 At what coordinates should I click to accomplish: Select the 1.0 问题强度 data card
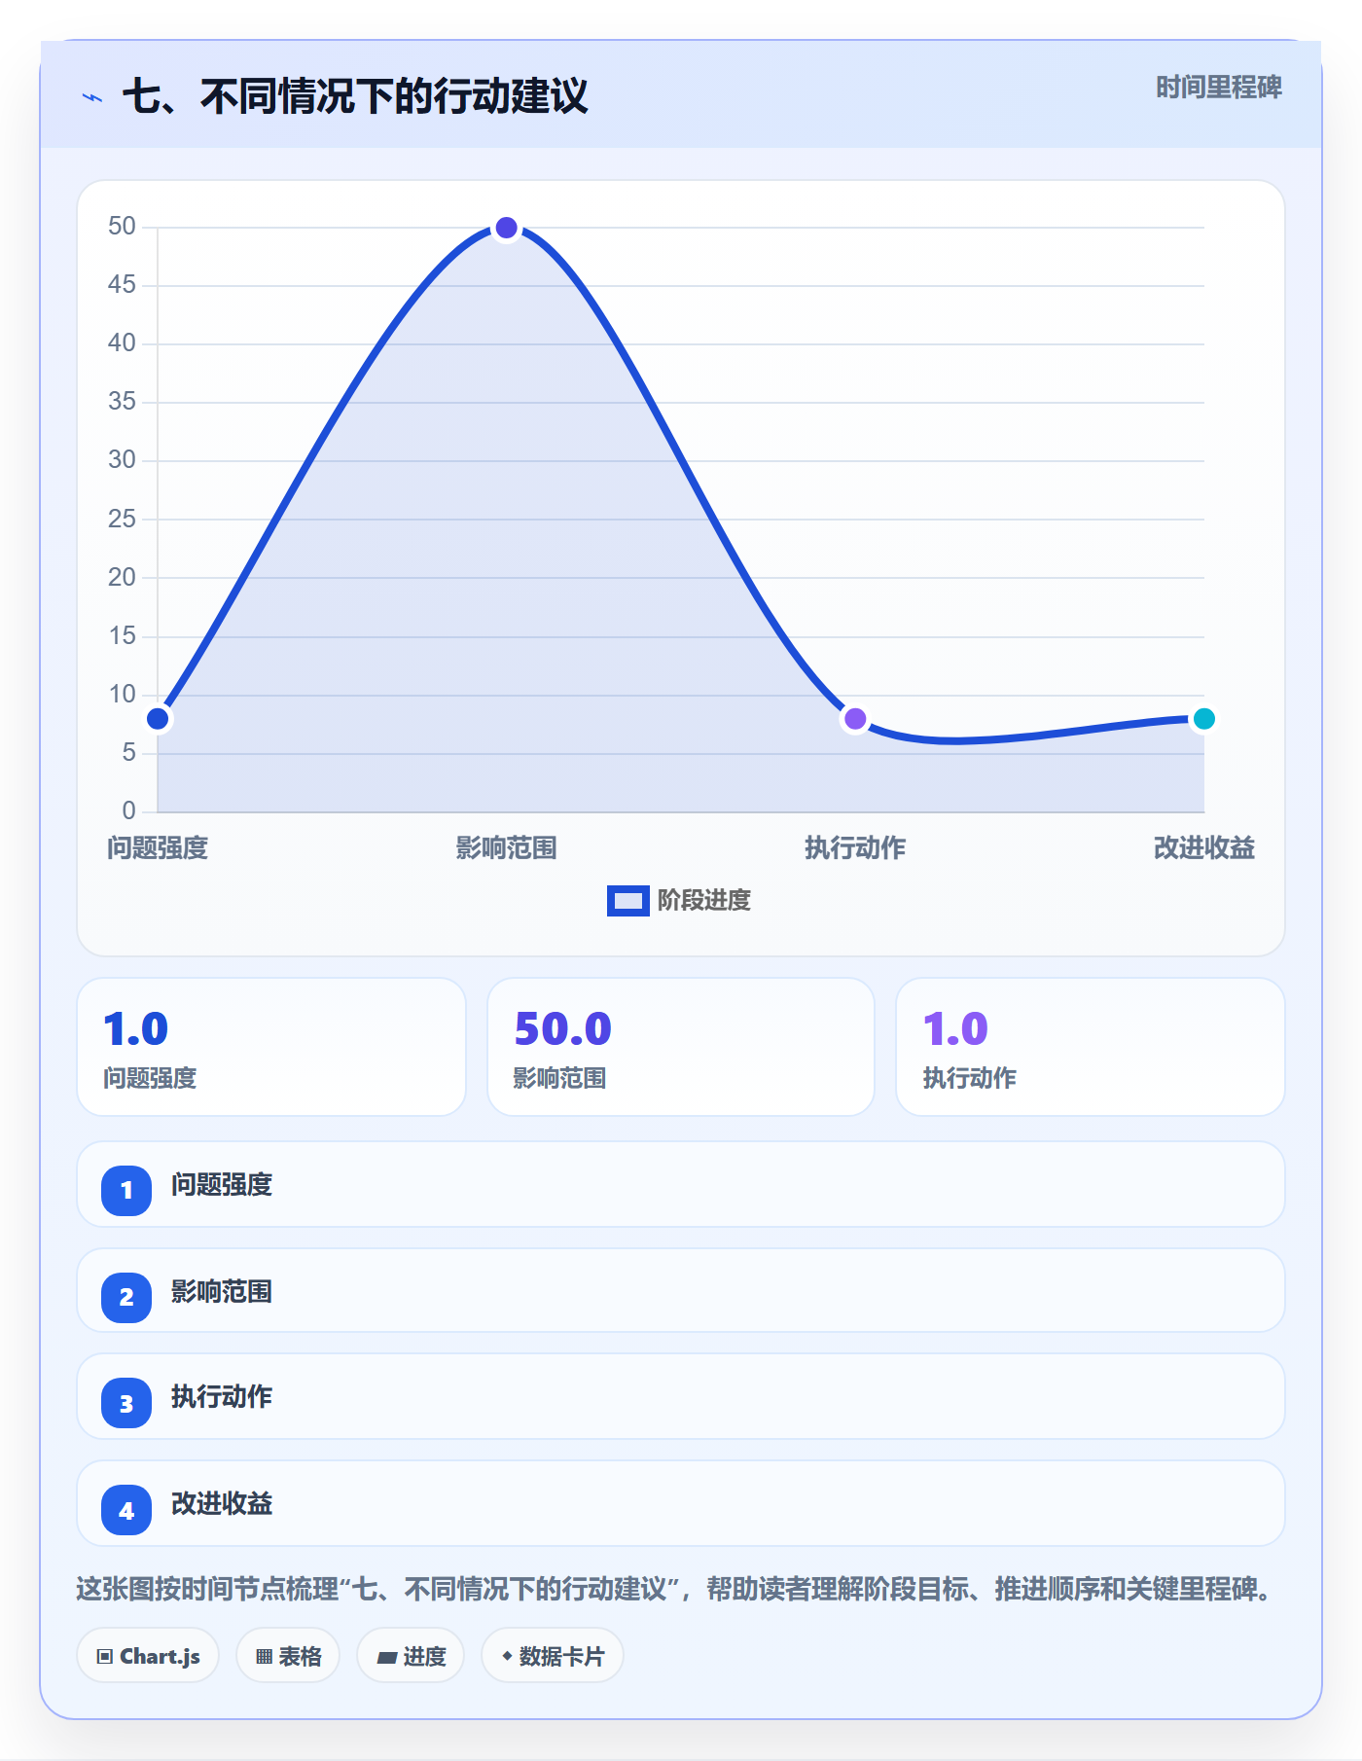click(x=271, y=1047)
